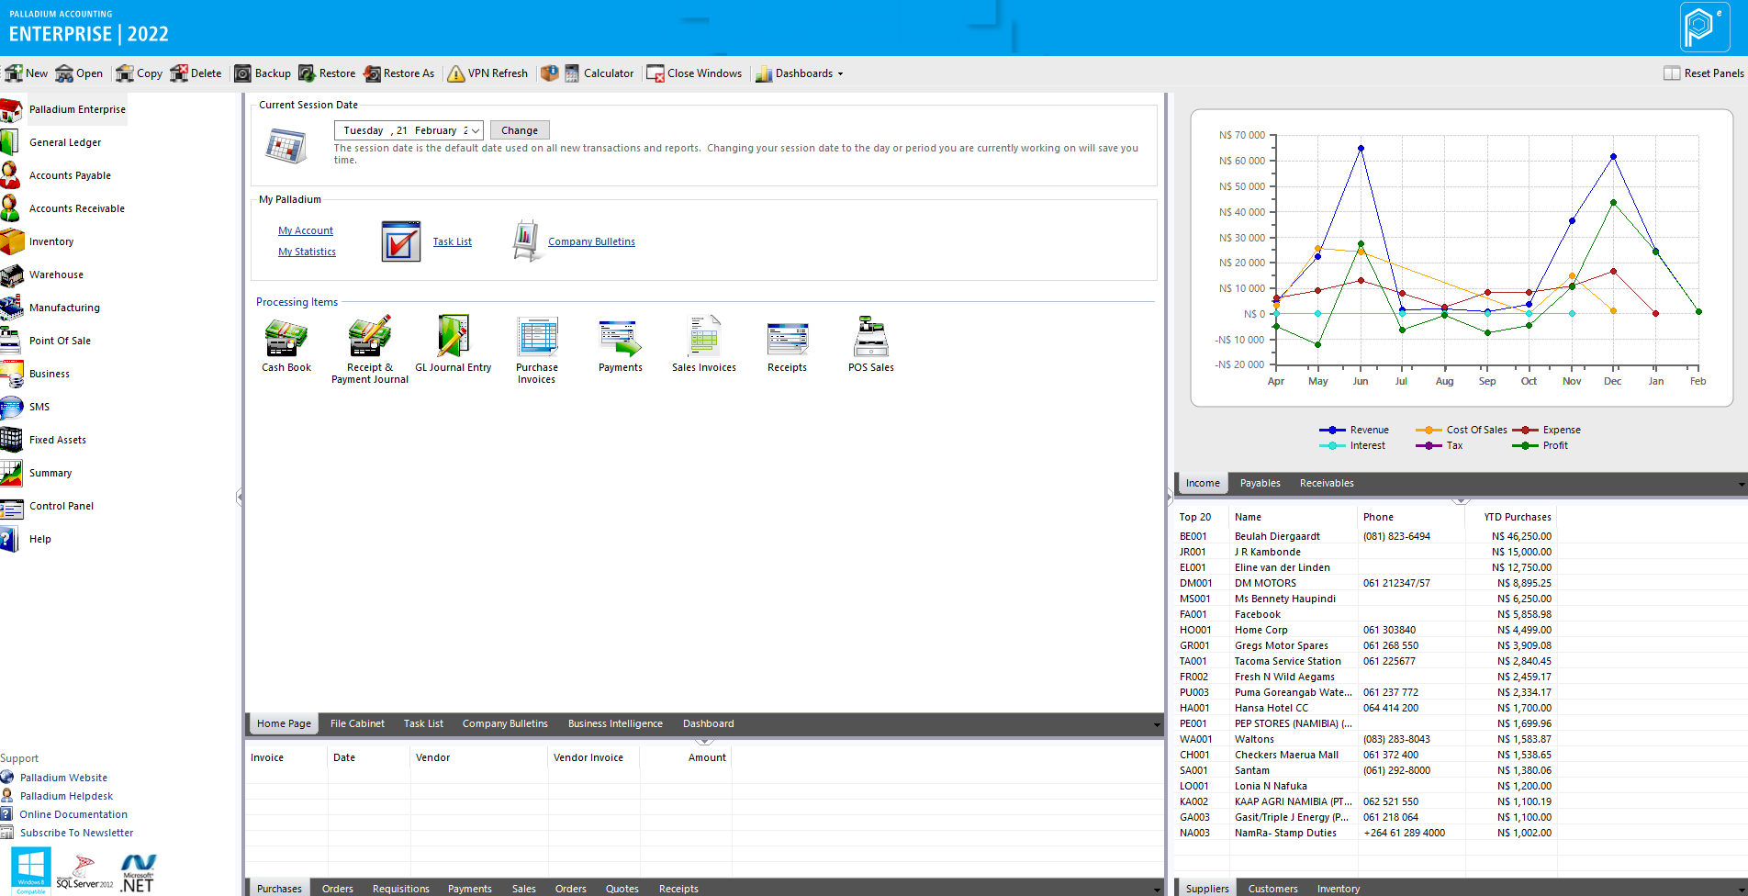The image size is (1748, 896).
Task: Click Reset Panels button
Action: [1704, 73]
